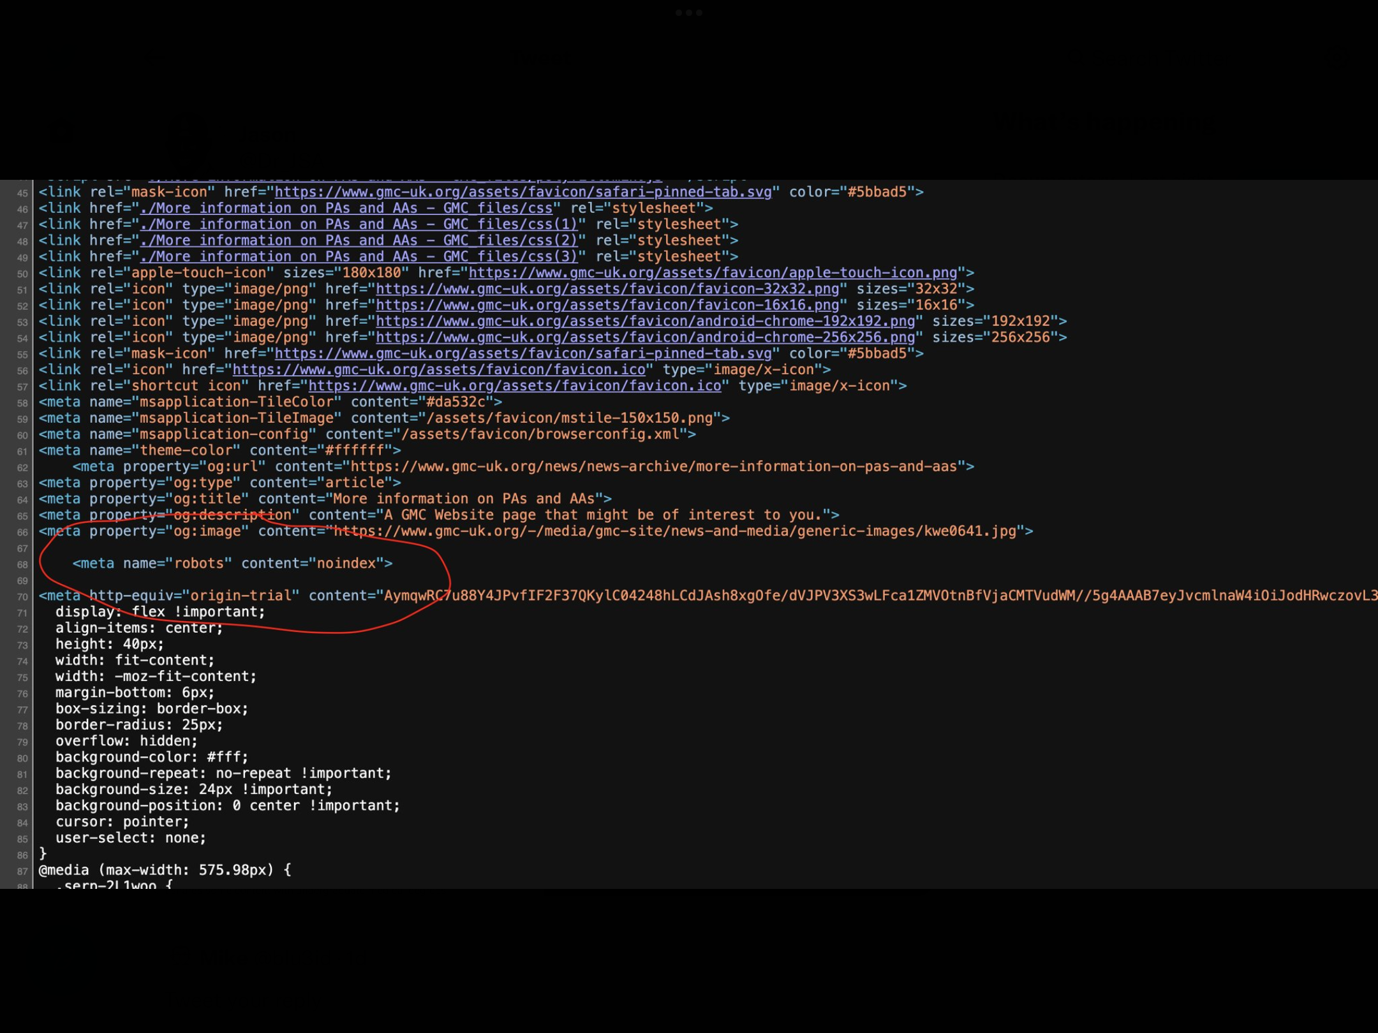Click the og:url meta content value
Image resolution: width=1378 pixels, height=1033 pixels.
tap(654, 467)
